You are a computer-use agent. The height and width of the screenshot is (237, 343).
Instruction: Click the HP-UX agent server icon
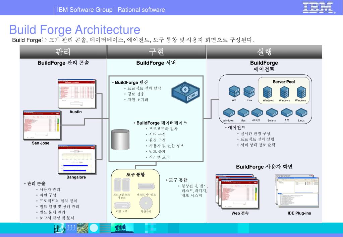(x=257, y=113)
